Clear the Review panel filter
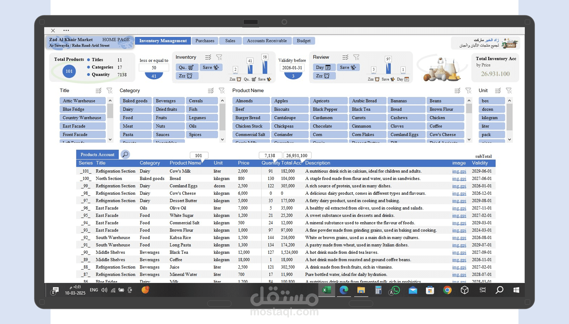The width and height of the screenshot is (569, 324). [x=356, y=57]
